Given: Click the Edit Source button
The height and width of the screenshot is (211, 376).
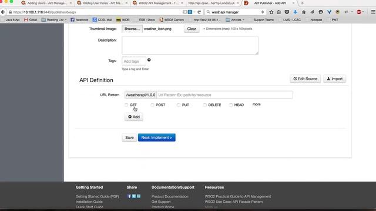Looking at the screenshot, I should point(305,79).
